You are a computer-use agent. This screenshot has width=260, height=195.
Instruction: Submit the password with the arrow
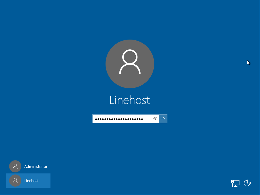coord(163,119)
